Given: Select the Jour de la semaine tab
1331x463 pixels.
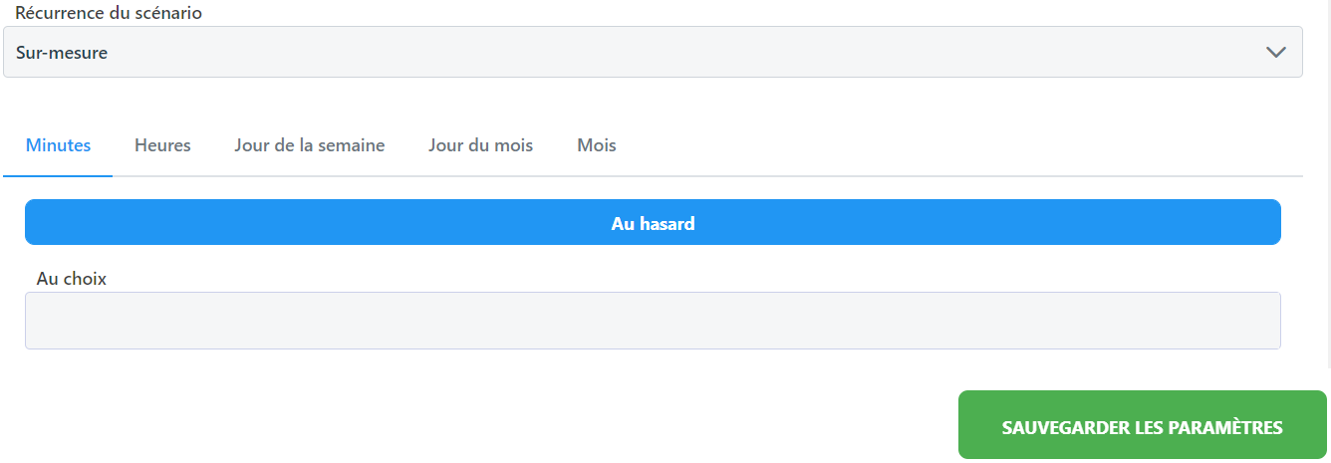Looking at the screenshot, I should point(309,145).
